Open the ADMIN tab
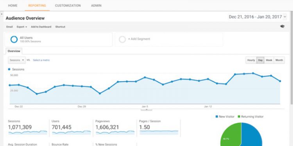 point(96,5)
